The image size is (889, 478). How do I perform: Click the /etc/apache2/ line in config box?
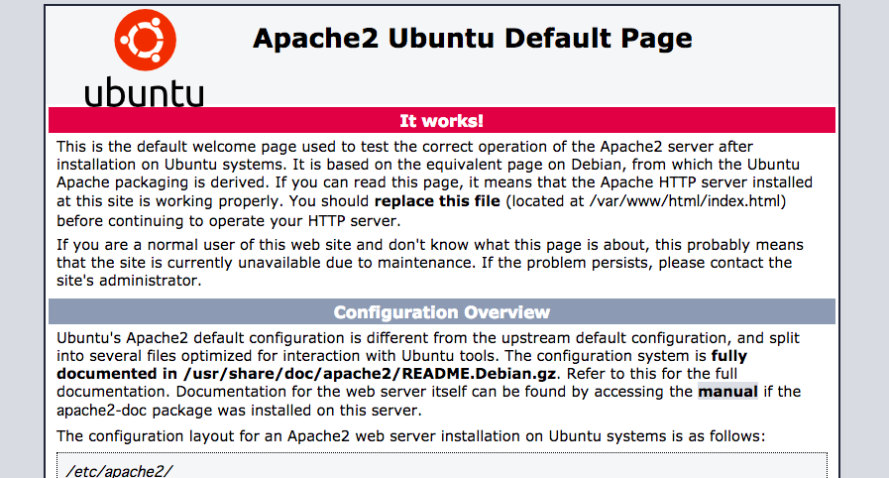[x=119, y=471]
